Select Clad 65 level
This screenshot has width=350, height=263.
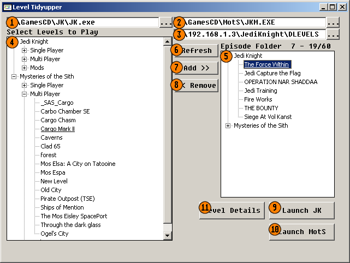click(50, 146)
